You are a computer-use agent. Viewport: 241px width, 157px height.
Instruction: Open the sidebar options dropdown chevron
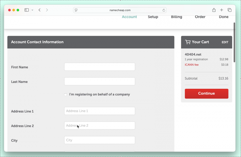[32, 10]
